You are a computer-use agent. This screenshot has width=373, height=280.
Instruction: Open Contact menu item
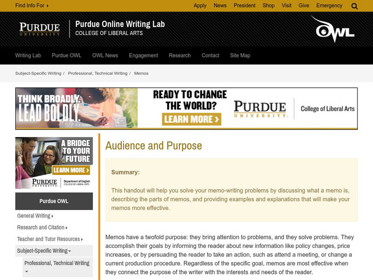coord(210,56)
